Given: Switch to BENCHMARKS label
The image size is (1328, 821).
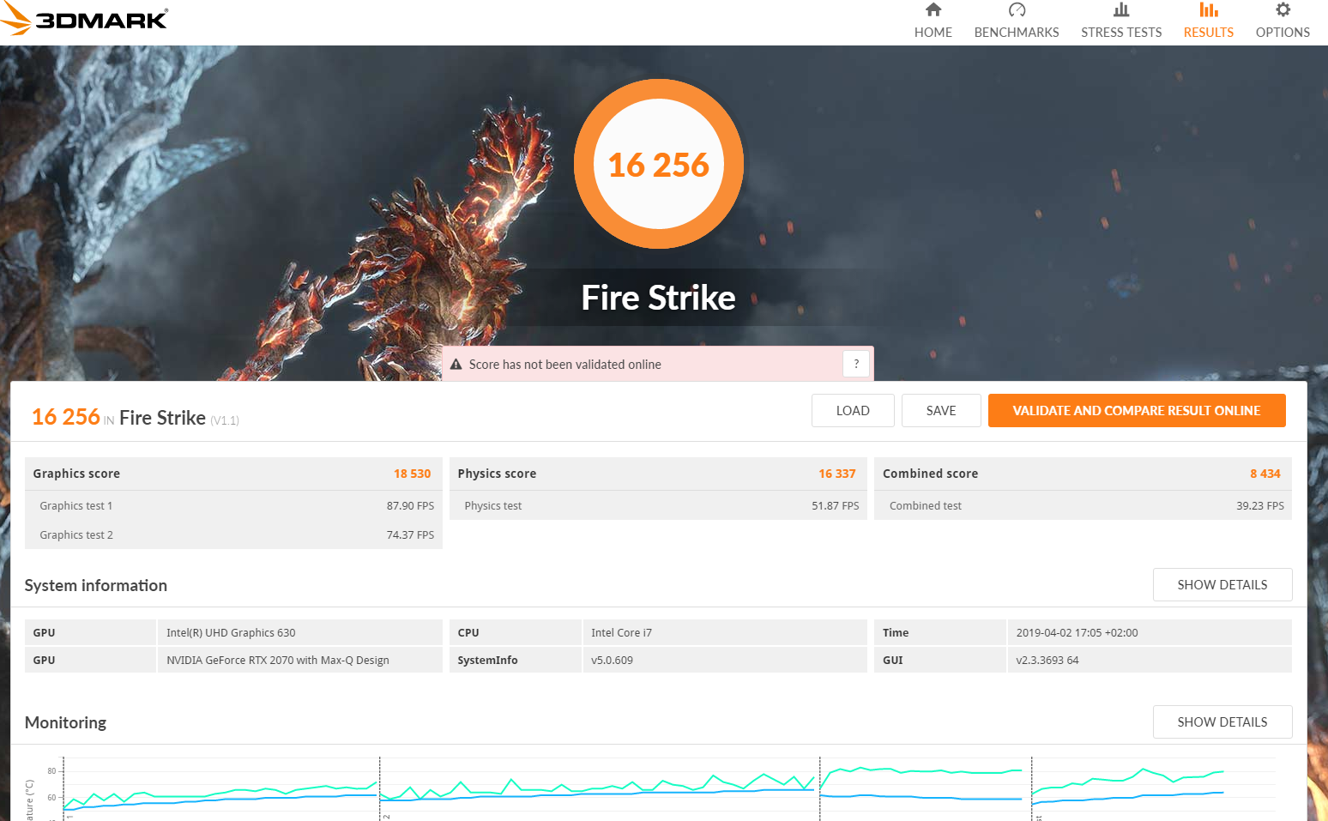Looking at the screenshot, I should 1017,33.
